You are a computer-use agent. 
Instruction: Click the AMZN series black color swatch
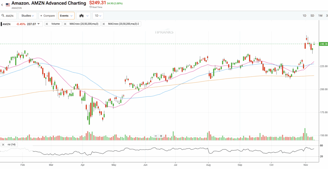[x=1, y=24]
